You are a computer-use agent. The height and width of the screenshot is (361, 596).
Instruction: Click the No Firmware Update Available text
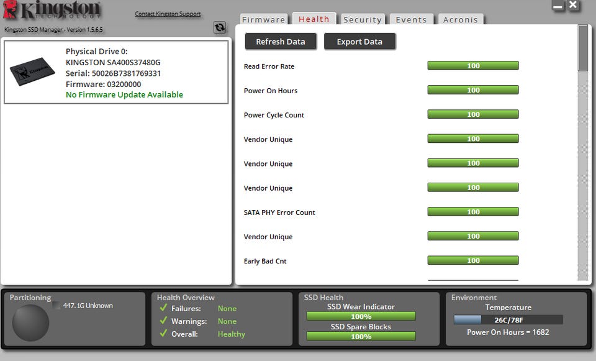(x=124, y=94)
